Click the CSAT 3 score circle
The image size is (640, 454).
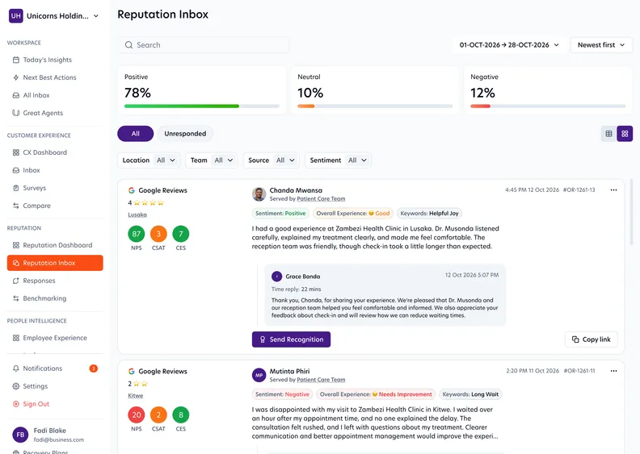point(158,234)
